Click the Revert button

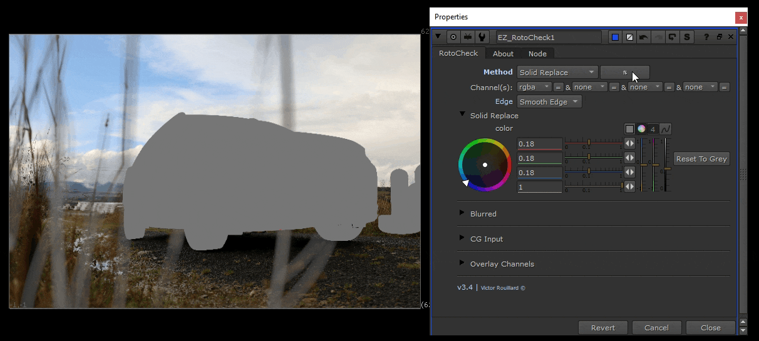(x=602, y=328)
